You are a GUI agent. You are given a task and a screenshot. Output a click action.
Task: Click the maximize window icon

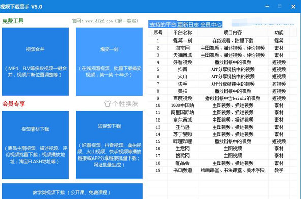280,6
